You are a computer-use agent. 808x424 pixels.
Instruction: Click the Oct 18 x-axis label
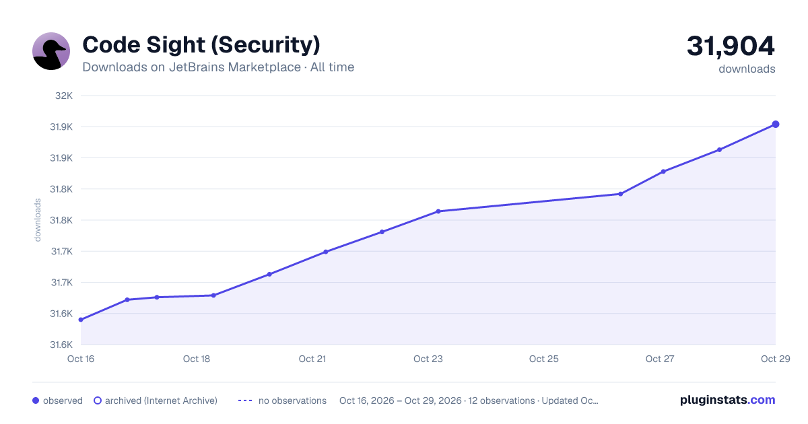197,359
